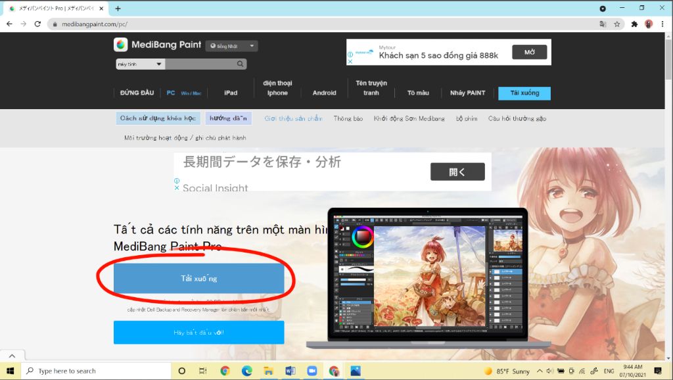Viewport: 673px width, 380px height.
Task: Open the "Câu hỏi thường gặp" link
Action: 517,118
